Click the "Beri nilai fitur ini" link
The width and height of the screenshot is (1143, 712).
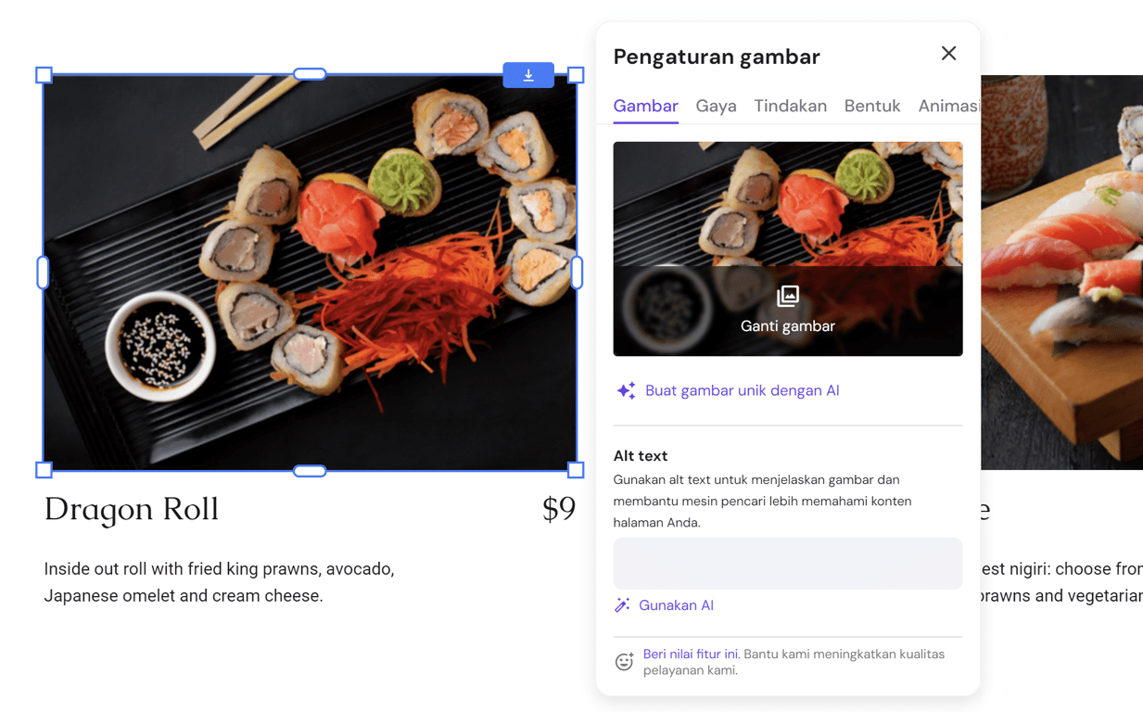pos(690,654)
